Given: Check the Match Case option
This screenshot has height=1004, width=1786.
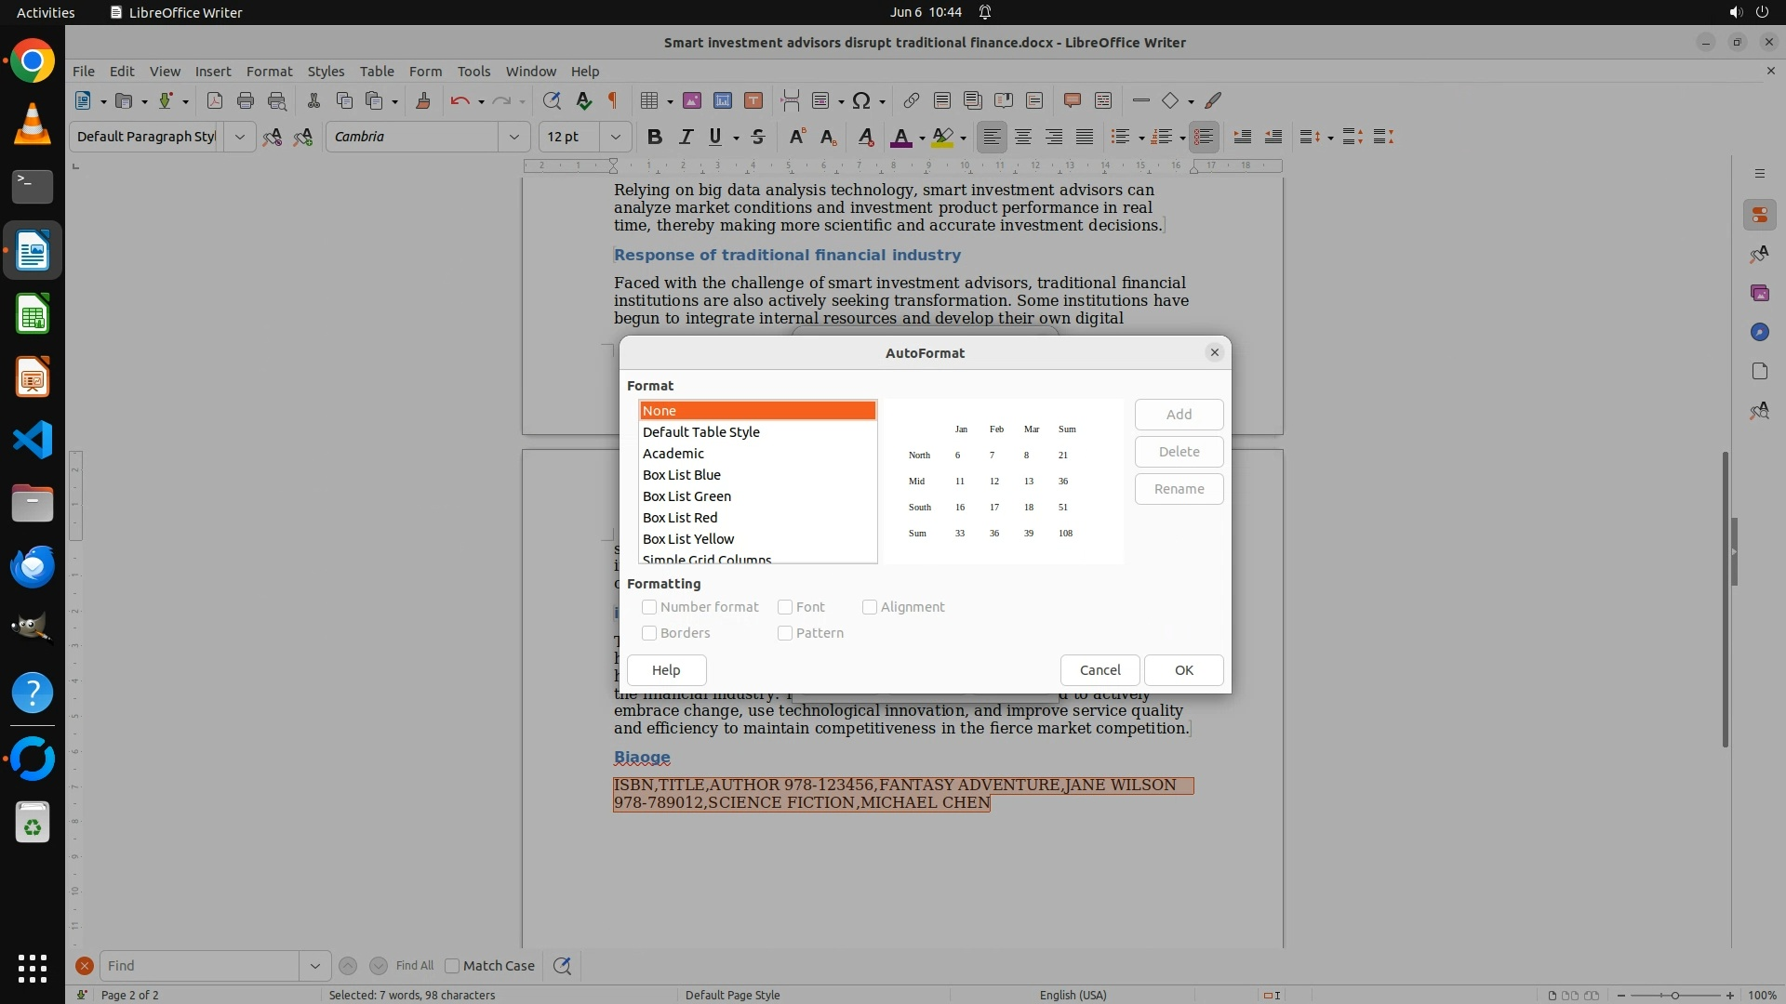Looking at the screenshot, I should pos(452,966).
